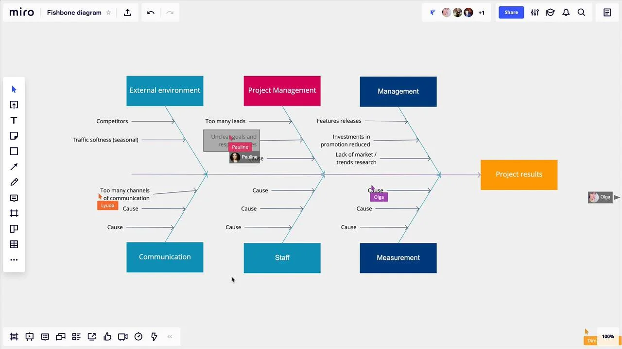Undo the last action

click(x=151, y=13)
